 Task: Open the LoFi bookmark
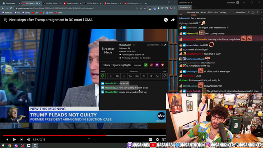point(35,13)
